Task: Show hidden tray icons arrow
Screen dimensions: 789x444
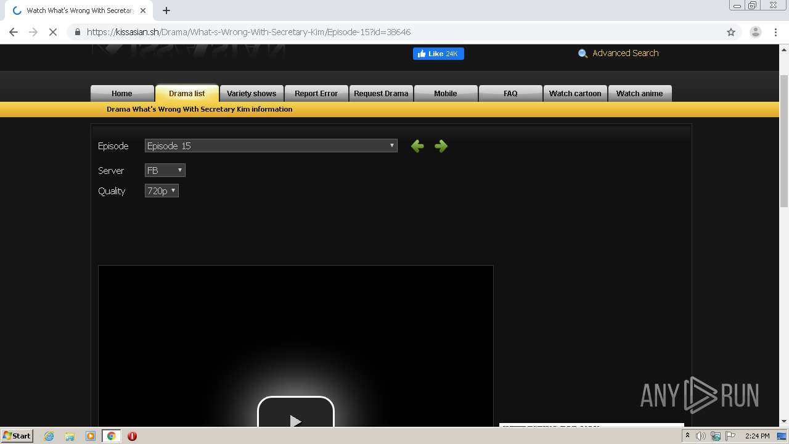Action: (x=687, y=436)
